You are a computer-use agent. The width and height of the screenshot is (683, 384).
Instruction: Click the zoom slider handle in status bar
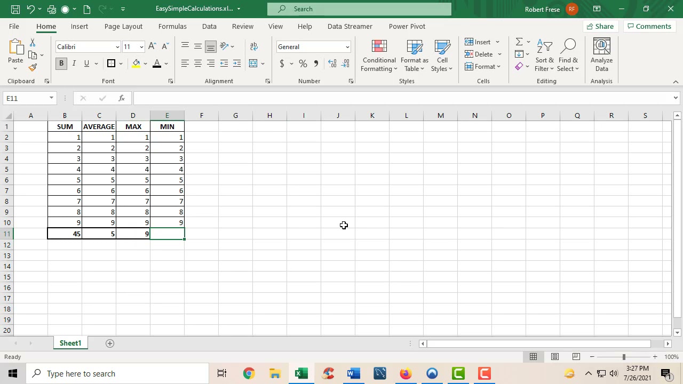click(624, 357)
